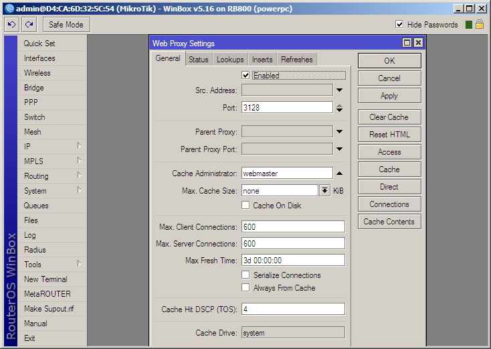The height and width of the screenshot is (349, 491).
Task: Open the Radius menu
Action: (52, 250)
